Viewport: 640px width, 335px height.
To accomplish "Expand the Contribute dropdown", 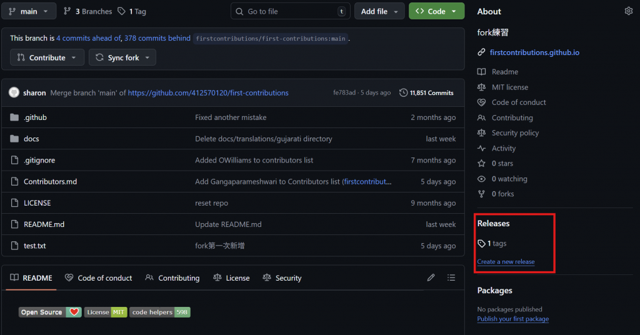I will 47,57.
